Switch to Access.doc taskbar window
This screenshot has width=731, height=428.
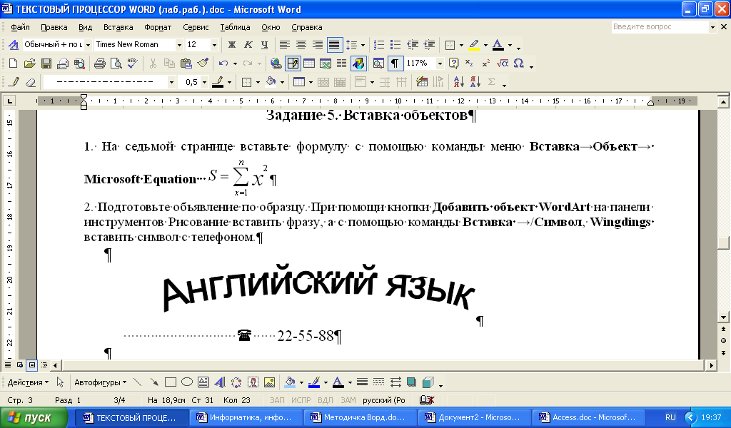(x=589, y=417)
